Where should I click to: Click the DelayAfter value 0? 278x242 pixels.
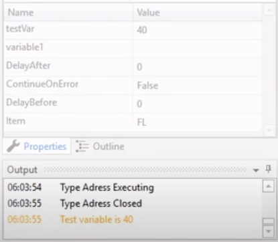139,67
